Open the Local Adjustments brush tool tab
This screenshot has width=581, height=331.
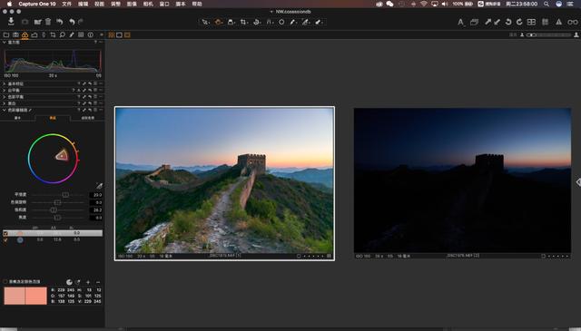(x=72, y=34)
